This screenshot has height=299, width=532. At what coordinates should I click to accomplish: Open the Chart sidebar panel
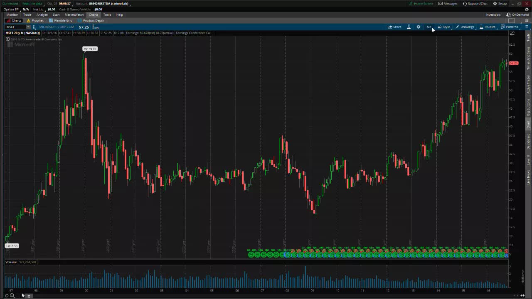pos(528,125)
